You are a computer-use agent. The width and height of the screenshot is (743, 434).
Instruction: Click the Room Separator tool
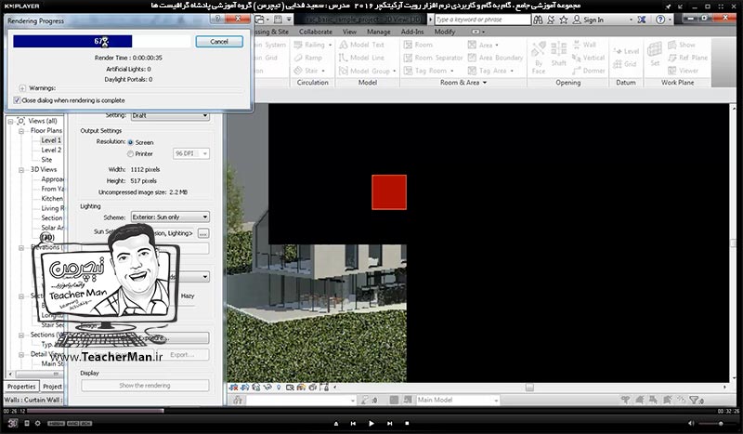(x=433, y=58)
